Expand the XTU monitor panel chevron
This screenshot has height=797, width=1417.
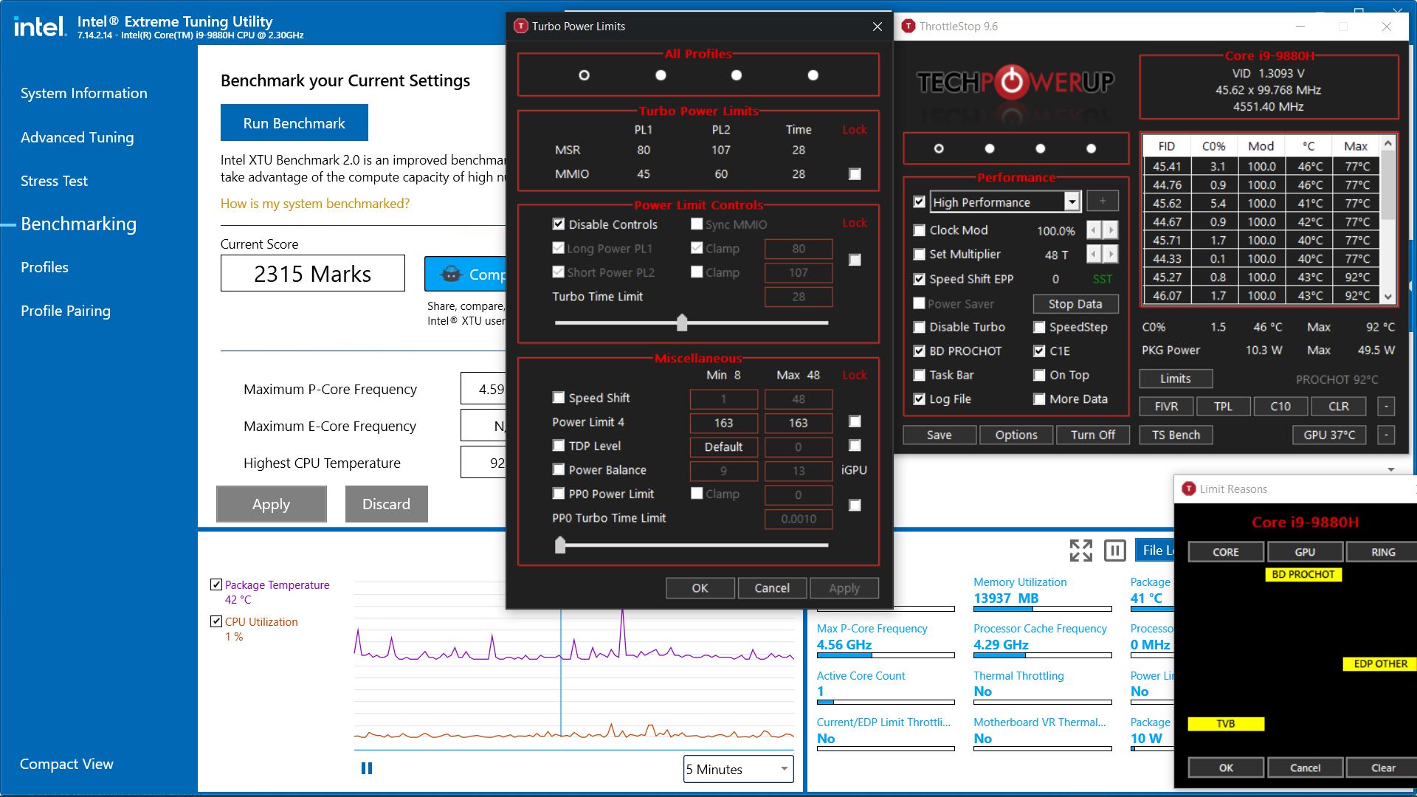point(1391,469)
